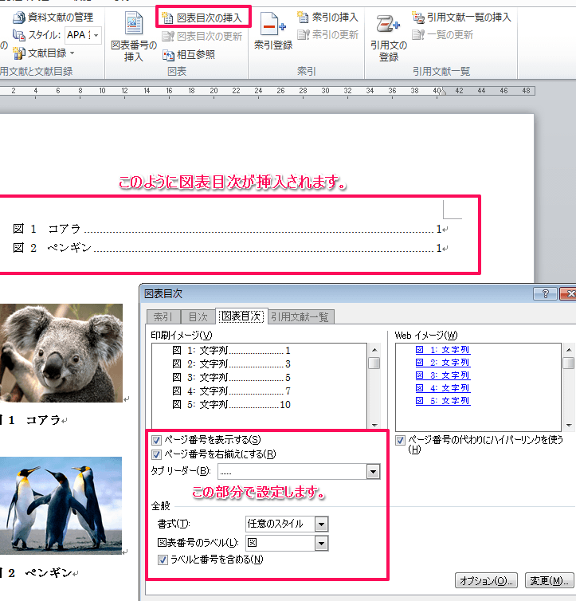Click the dialog help ? button
The height and width of the screenshot is (601, 576).
click(546, 294)
